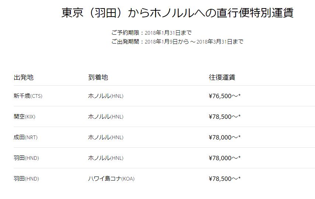Viewport: 315px width, 199px height.
Task: Select the 成田(NRT) departure cell
Action: pyautogui.click(x=26, y=137)
